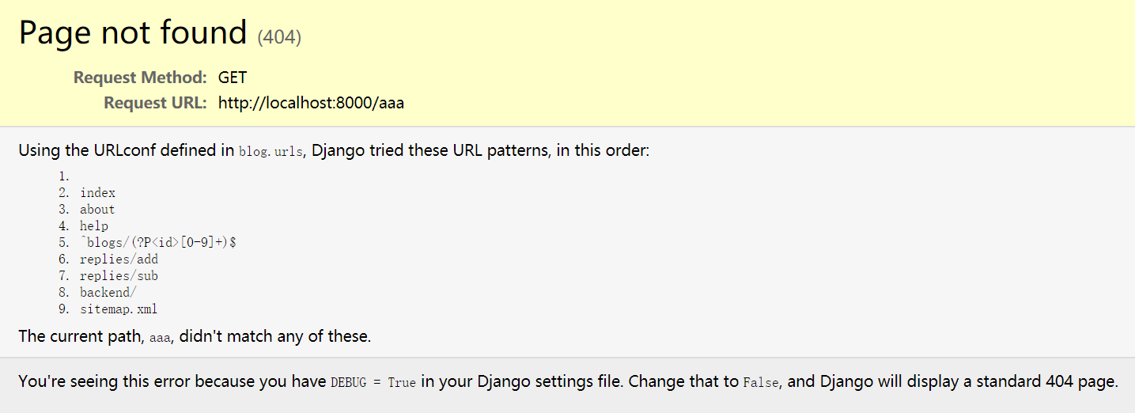Select the "replies/add" URL pattern
The height and width of the screenshot is (413, 1135).
tap(119, 260)
